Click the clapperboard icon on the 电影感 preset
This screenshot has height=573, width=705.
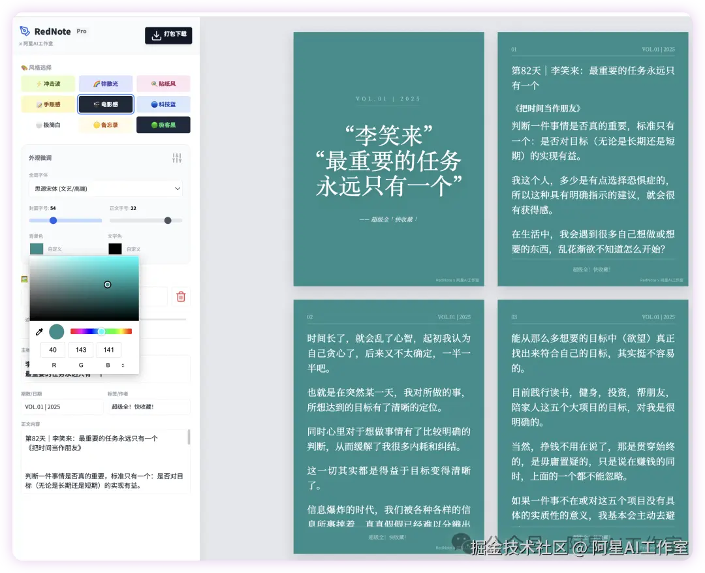coord(95,104)
